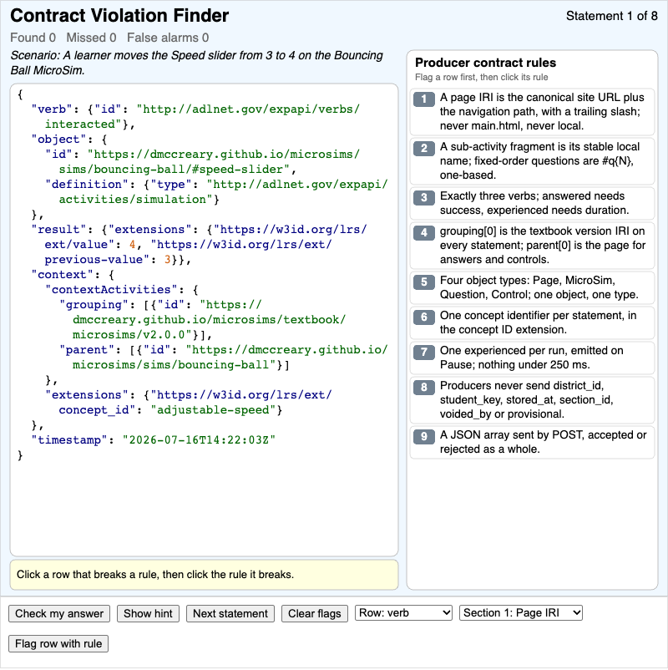This screenshot has height=670, width=668.
Task: Click the "contextActivities" row
Action: tap(122, 290)
